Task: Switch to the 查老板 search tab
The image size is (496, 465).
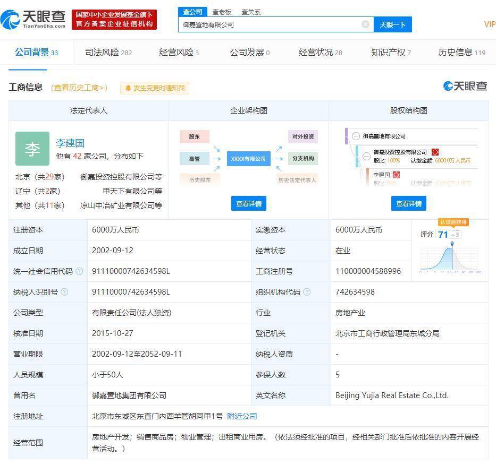Action: (222, 12)
